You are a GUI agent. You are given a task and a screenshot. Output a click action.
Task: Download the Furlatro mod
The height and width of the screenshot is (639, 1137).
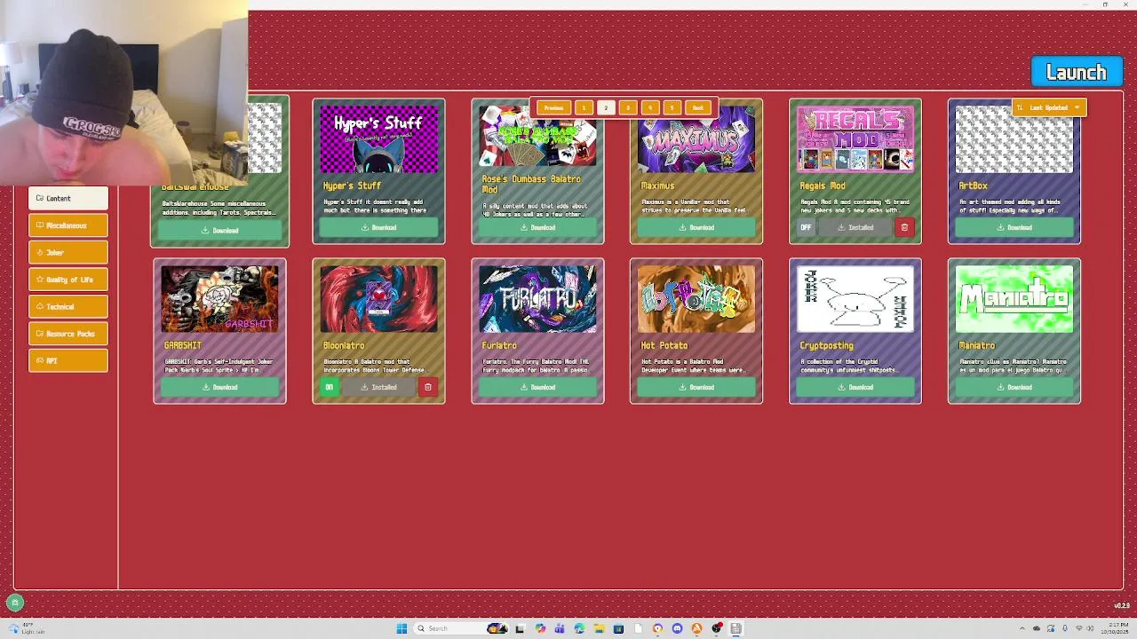tap(537, 387)
